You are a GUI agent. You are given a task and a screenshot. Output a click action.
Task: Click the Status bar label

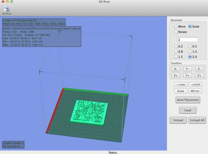[113, 152]
